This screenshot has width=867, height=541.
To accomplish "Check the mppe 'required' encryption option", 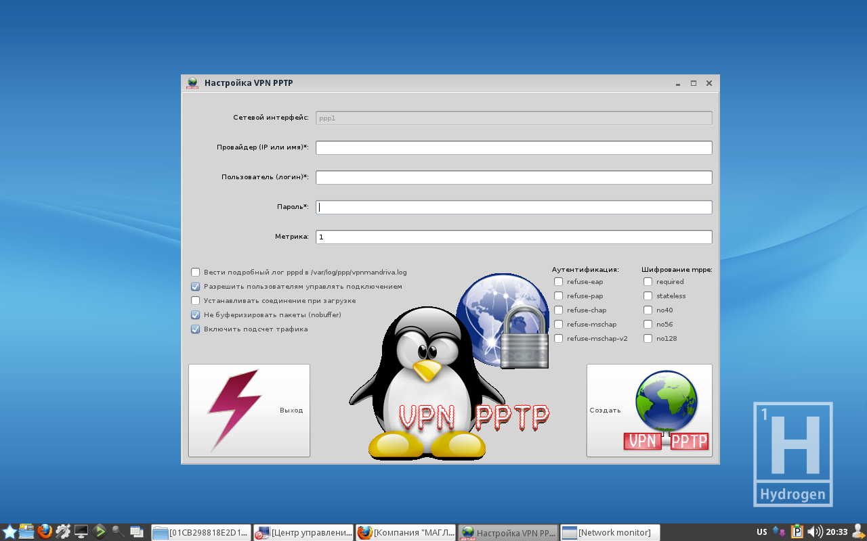I will click(648, 282).
